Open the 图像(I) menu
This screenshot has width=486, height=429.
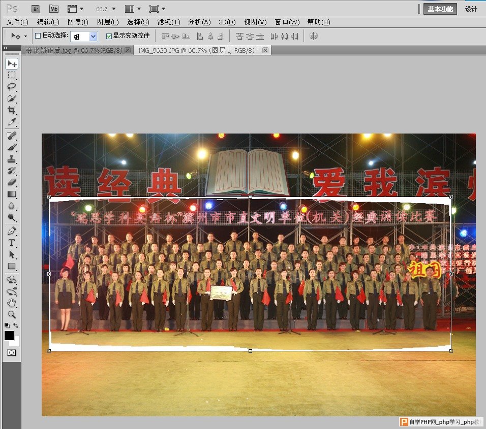(78, 22)
